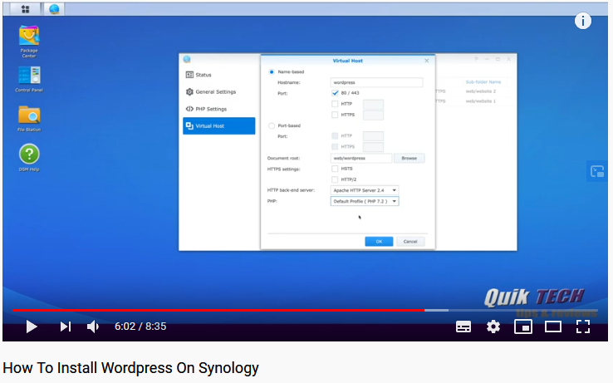Mute the video volume
613x383 pixels.
click(x=93, y=327)
